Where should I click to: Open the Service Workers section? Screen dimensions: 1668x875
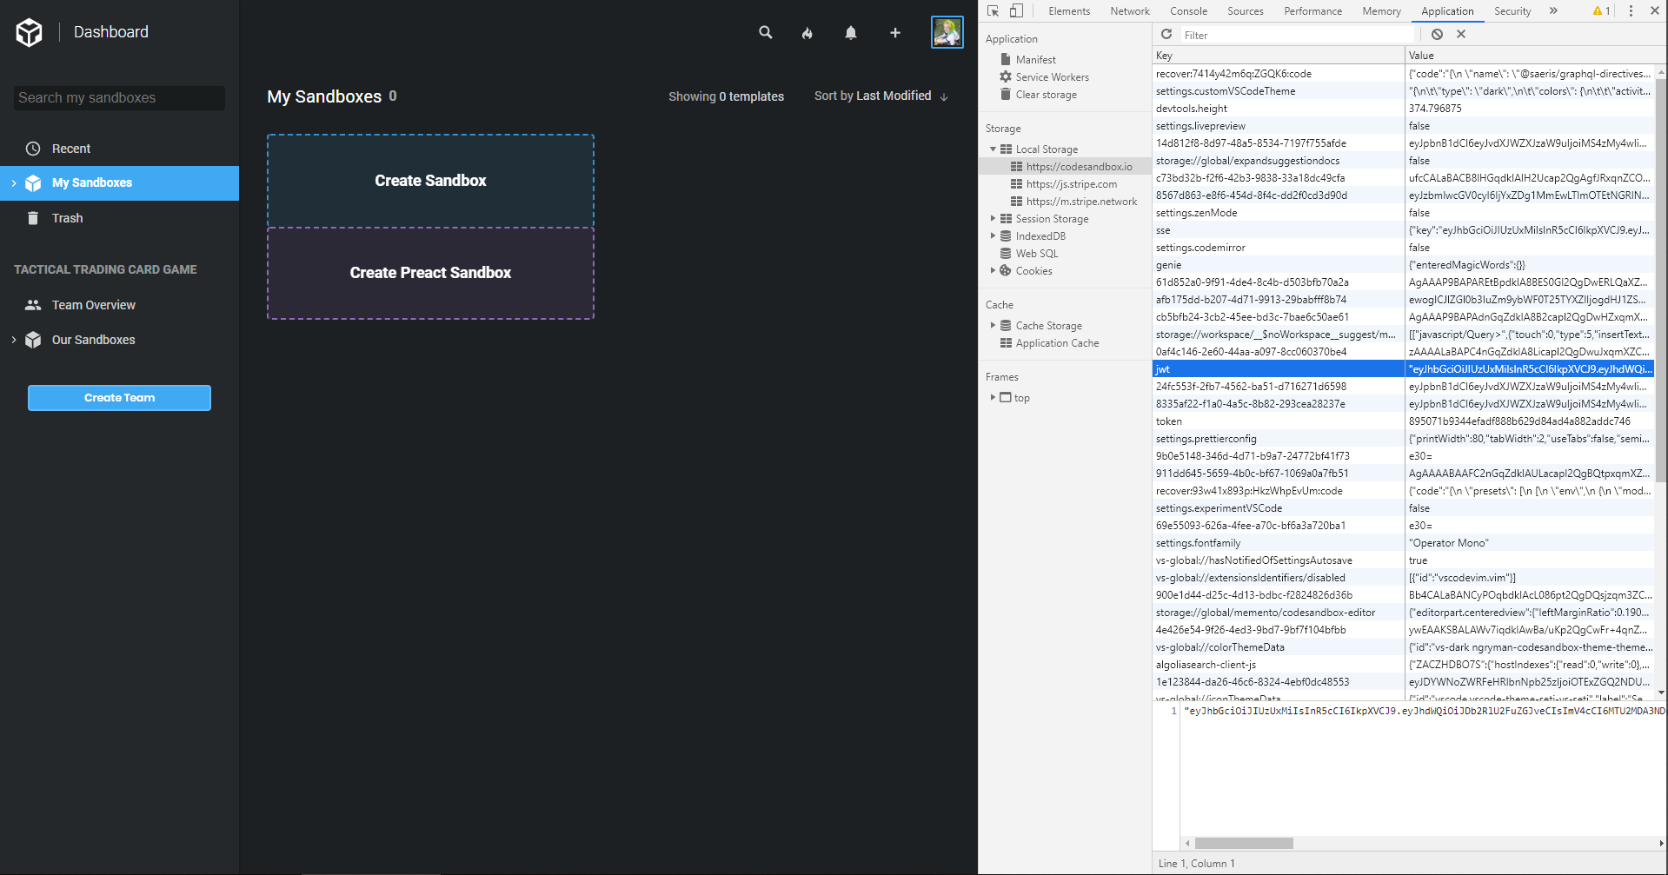pyautogui.click(x=1052, y=76)
